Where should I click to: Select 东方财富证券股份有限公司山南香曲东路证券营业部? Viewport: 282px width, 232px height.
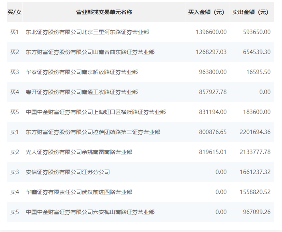click(x=90, y=52)
